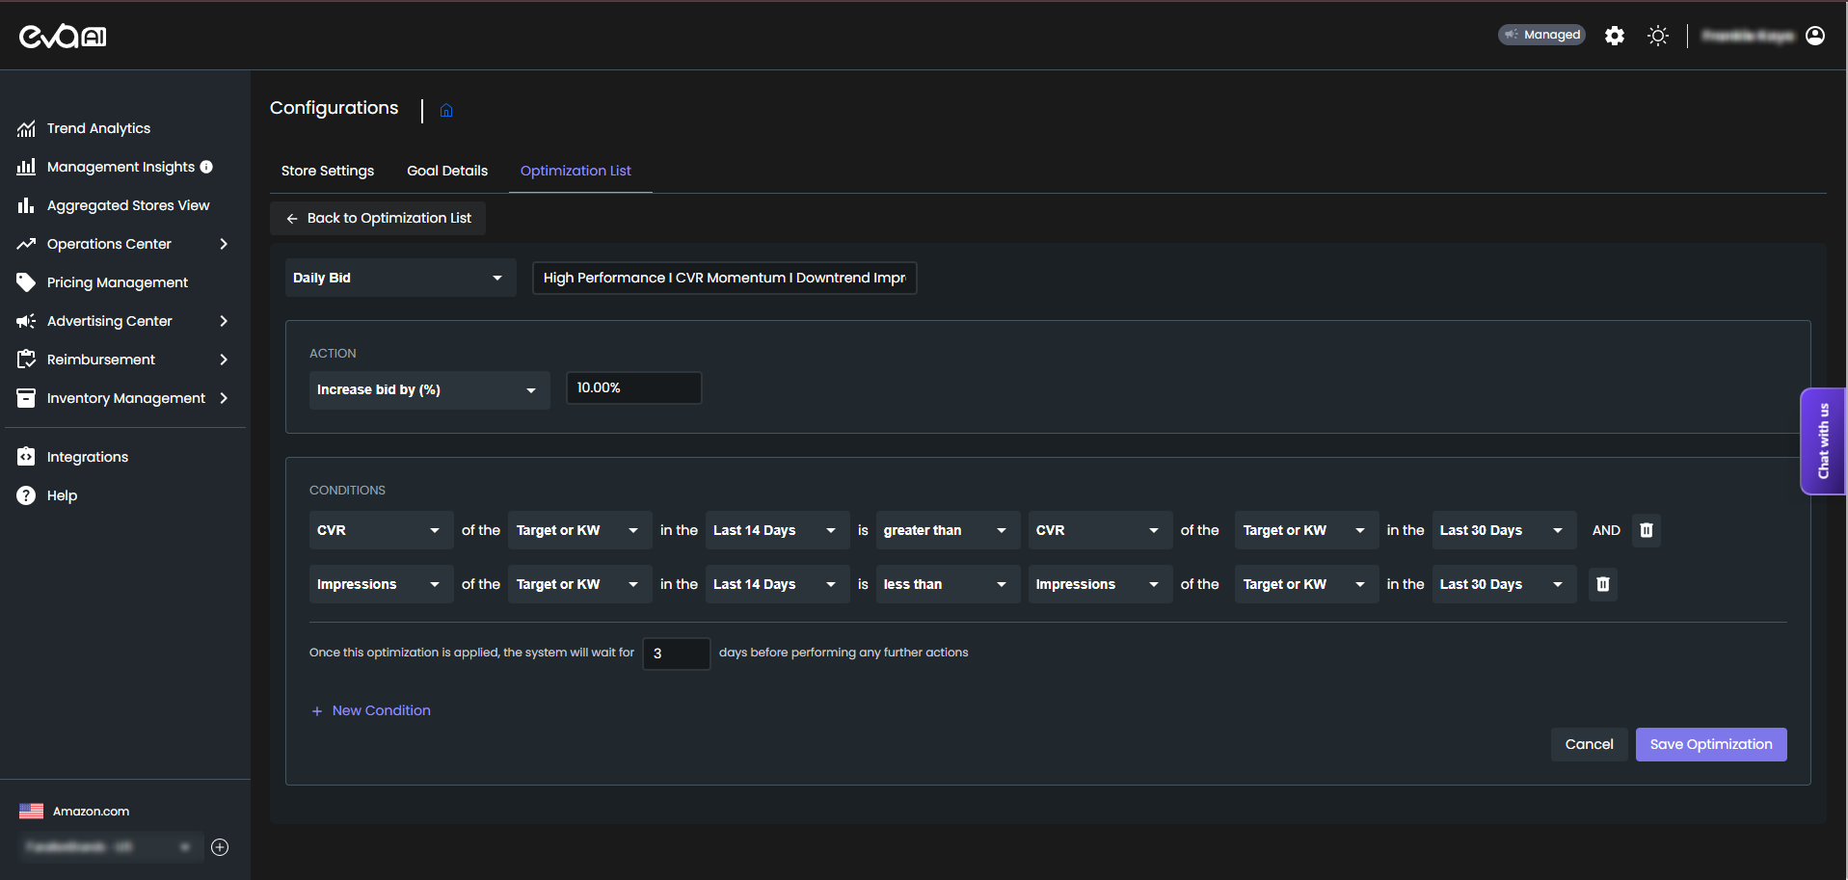
Task: Click the user profile avatar icon
Action: [1814, 36]
